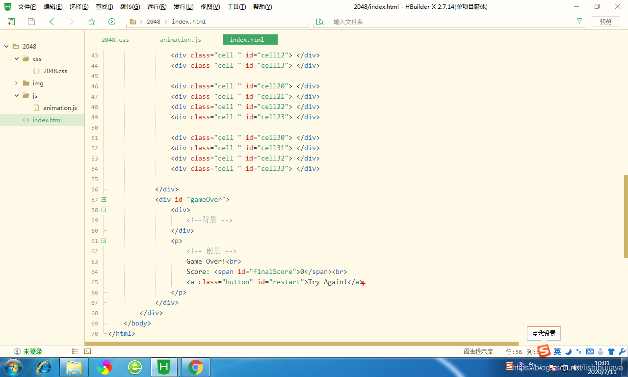Click the new file toolbar icon
Viewport: 628px width, 377px height.
click(x=11, y=22)
